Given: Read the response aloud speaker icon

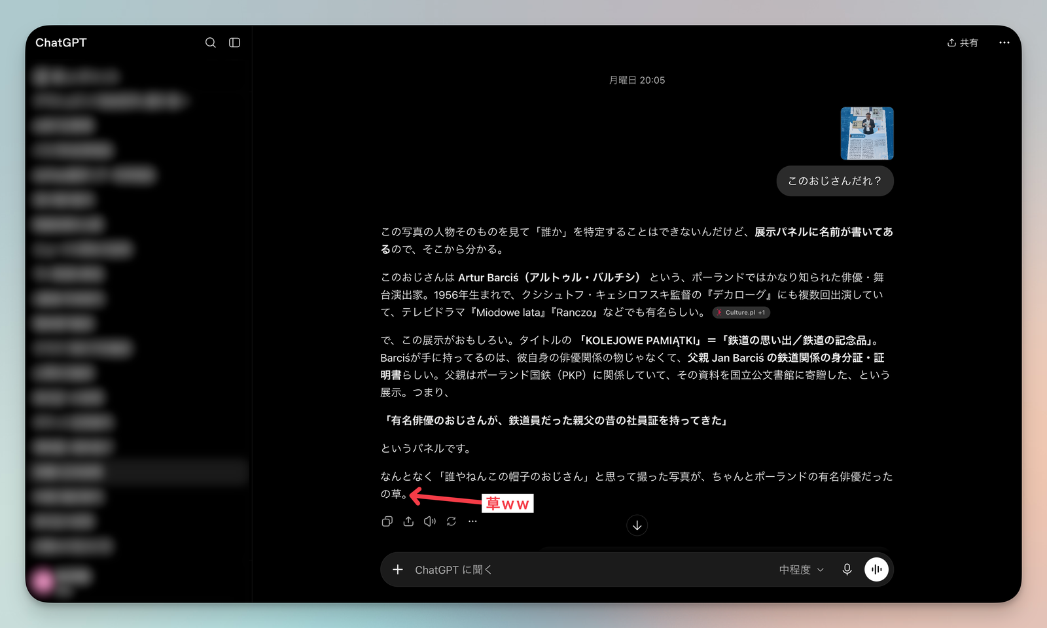Looking at the screenshot, I should [x=430, y=521].
